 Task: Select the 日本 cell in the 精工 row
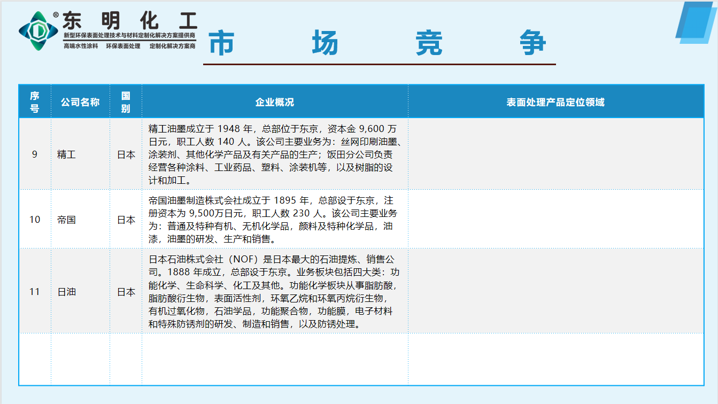coord(126,154)
